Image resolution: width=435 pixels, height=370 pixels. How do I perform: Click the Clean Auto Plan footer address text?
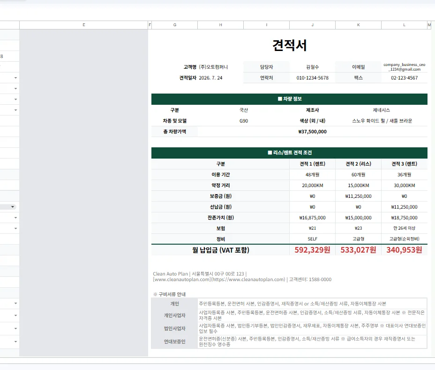[x=242, y=277]
